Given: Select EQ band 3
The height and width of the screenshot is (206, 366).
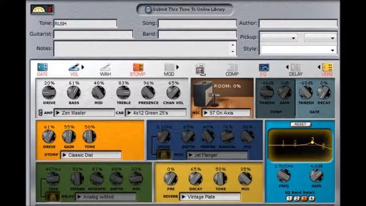Looking at the screenshot, I should (x=304, y=199).
